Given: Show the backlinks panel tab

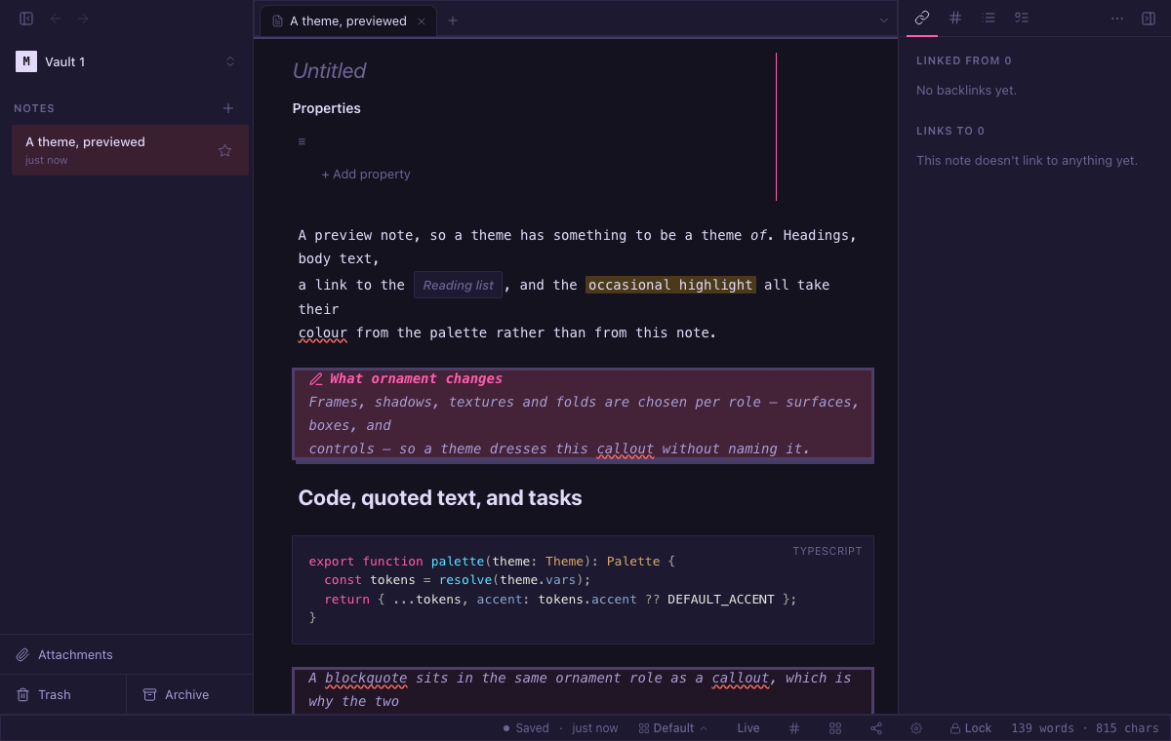Looking at the screenshot, I should [922, 18].
